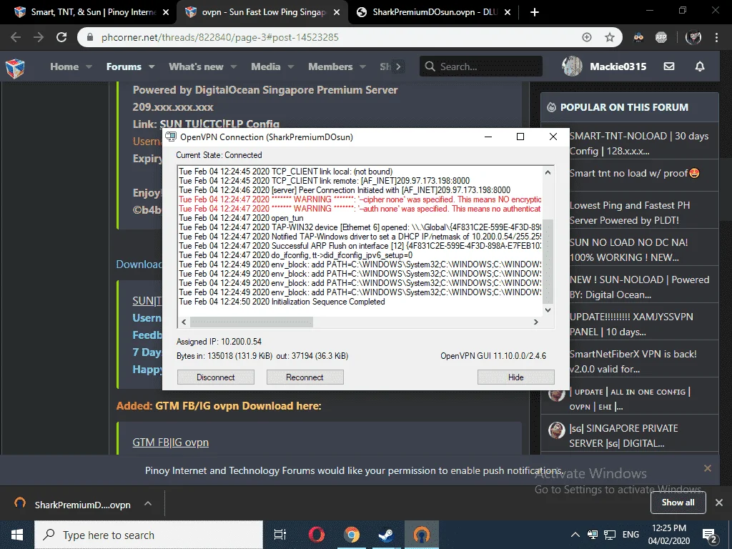This screenshot has height=549, width=732.
Task: Open the Chrome profile avatar
Action: pyautogui.click(x=693, y=37)
